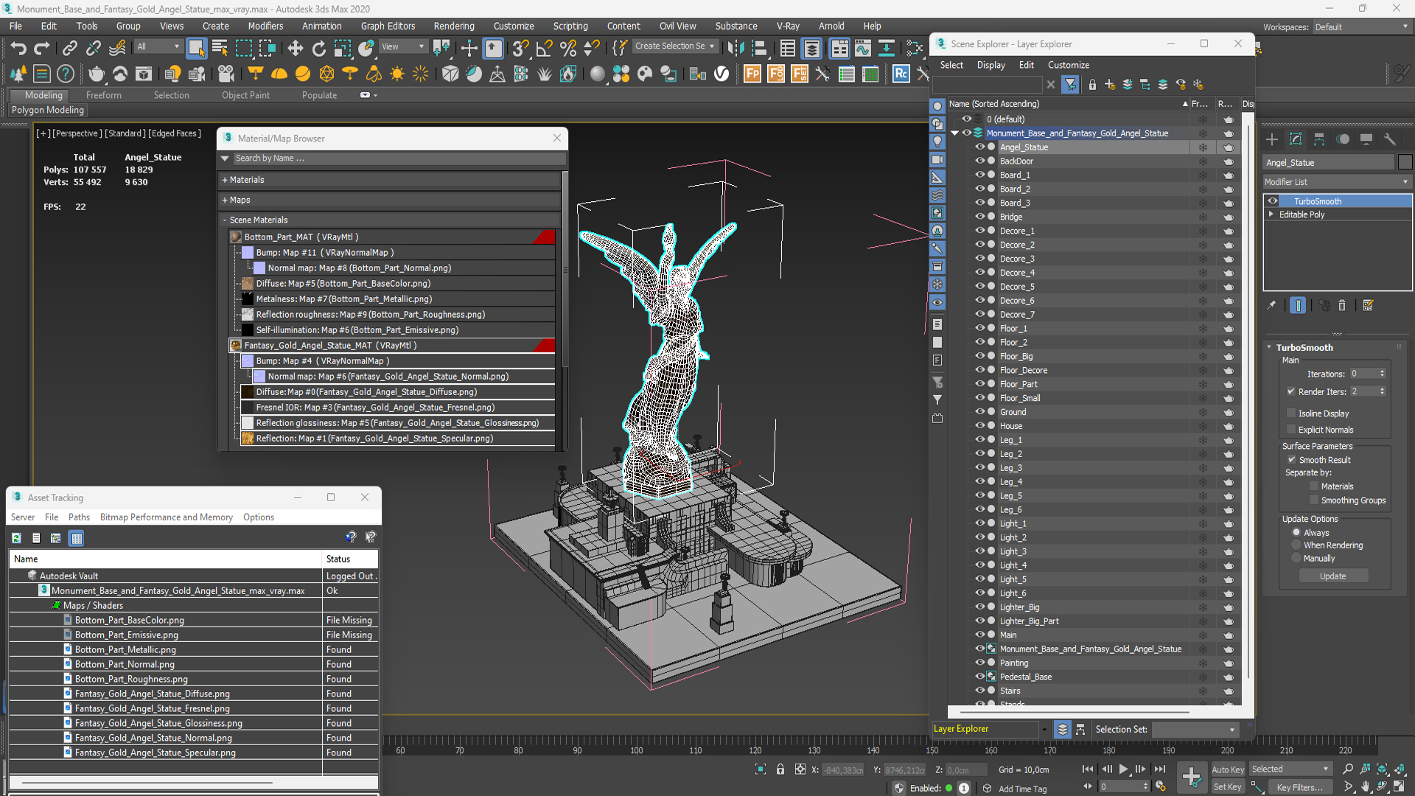The height and width of the screenshot is (796, 1415).
Task: Select Manually update option
Action: point(1296,559)
